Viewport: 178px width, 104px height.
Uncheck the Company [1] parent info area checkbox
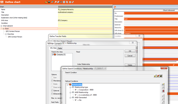(53, 55)
